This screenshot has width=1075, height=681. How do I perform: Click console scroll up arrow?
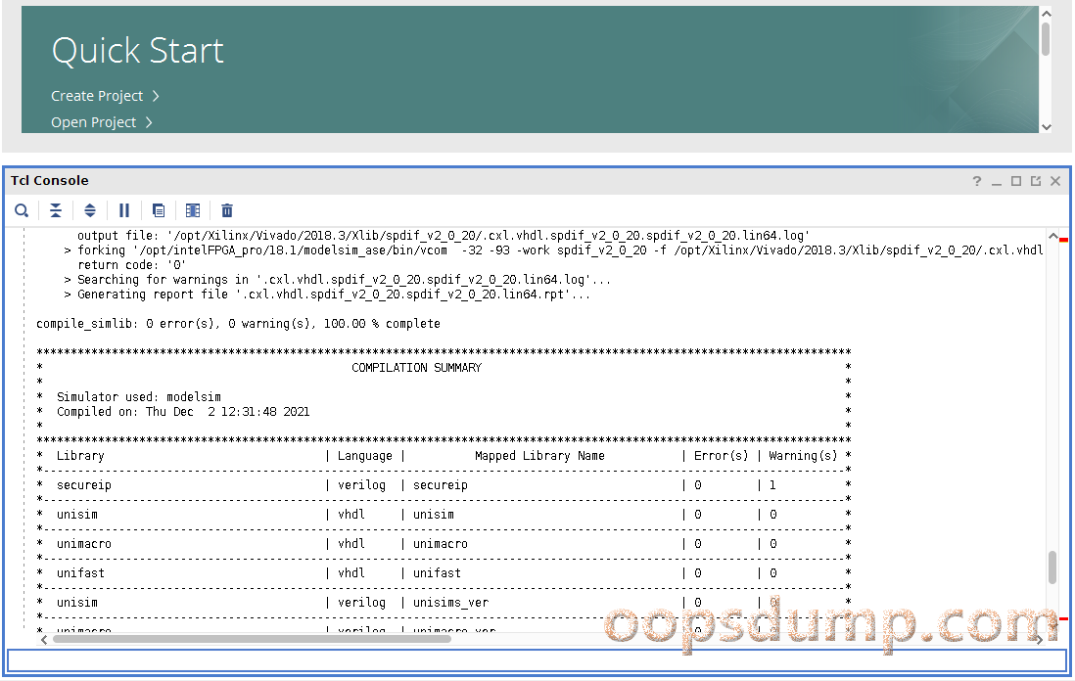coord(1052,236)
